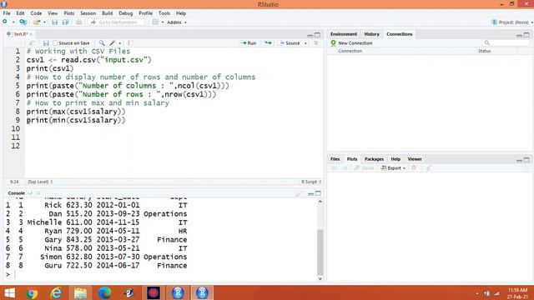The width and height of the screenshot is (534, 300).
Task: Open Microsoft Edge from the taskbar
Action: [x=104, y=292]
